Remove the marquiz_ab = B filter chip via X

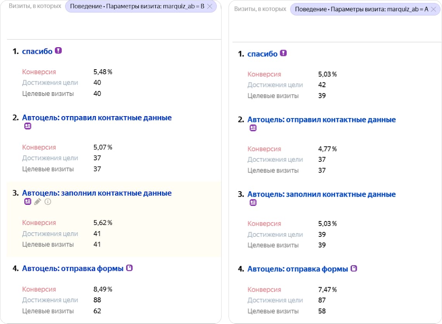coord(210,6)
